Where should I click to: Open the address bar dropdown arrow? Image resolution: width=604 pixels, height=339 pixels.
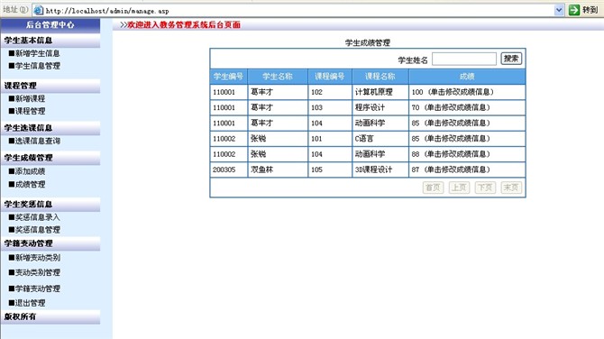(559, 10)
